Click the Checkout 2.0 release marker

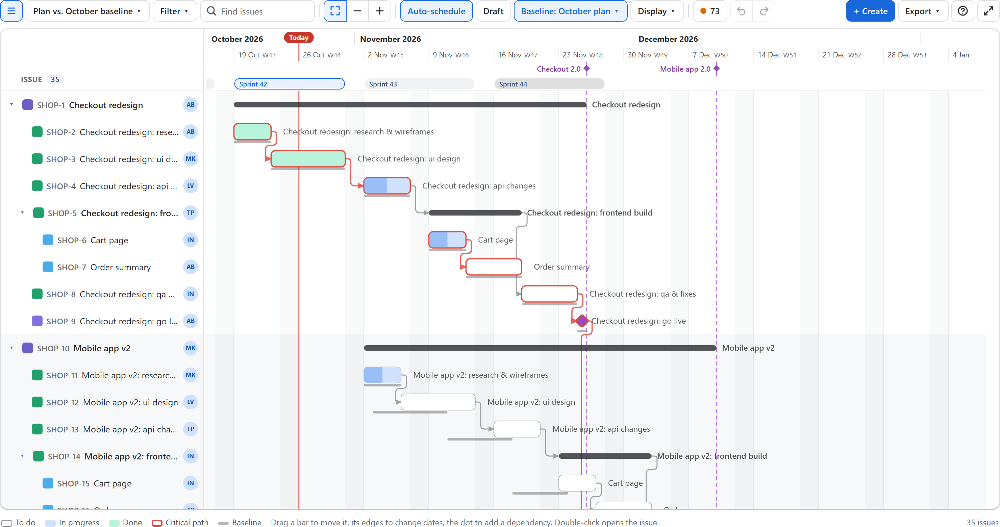pyautogui.click(x=586, y=69)
